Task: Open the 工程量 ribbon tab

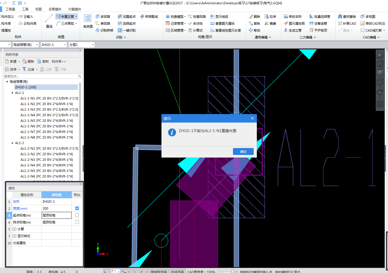Action: 10,9
